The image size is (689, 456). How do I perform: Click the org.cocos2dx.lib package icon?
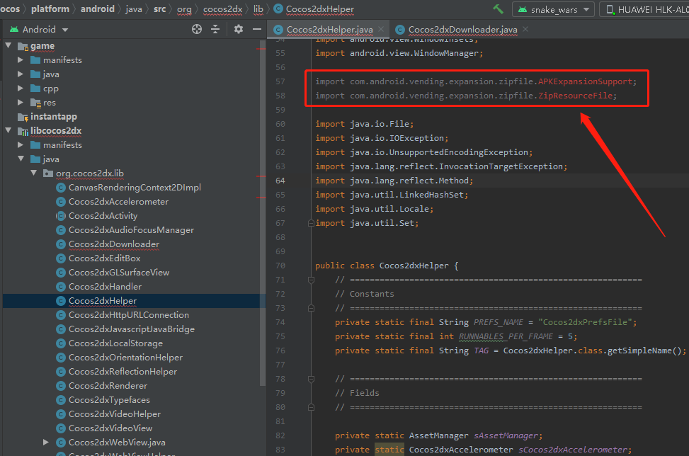(x=47, y=173)
